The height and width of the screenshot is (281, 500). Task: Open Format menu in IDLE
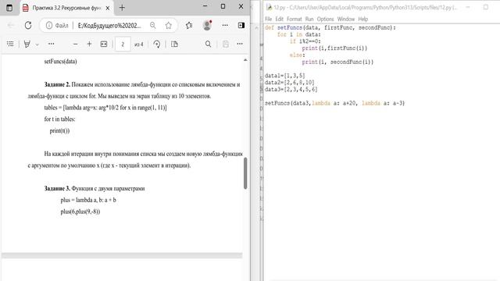294,19
